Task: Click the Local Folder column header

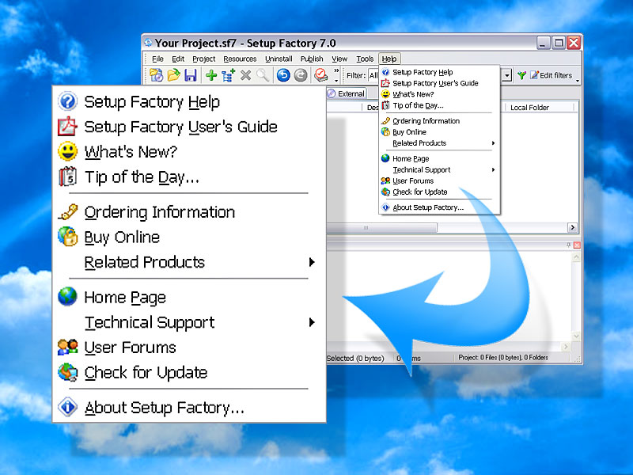Action: coord(540,108)
